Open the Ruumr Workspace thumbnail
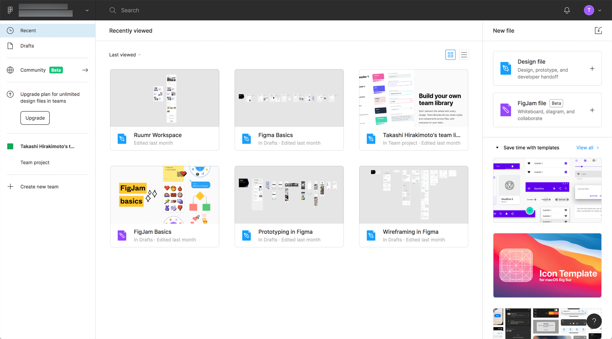Screen dimensions: 612x339 click(x=164, y=98)
